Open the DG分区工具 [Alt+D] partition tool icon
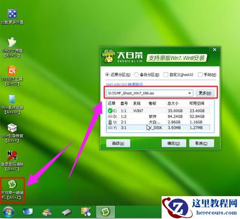The image size is (240, 219). 12,75
